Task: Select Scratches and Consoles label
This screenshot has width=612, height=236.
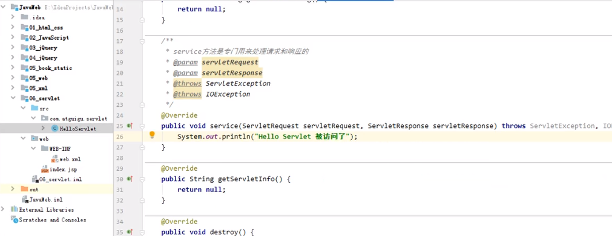Action: click(53, 220)
